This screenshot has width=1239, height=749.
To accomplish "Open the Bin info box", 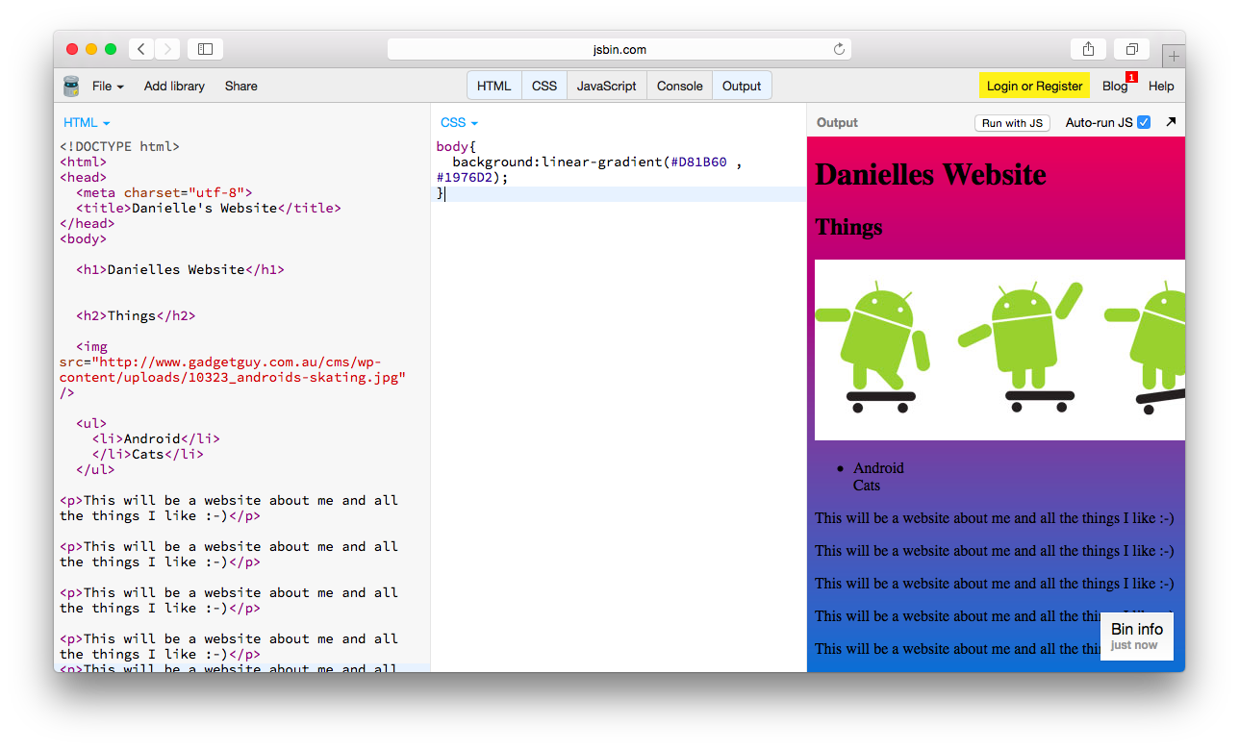I will pos(1137,636).
